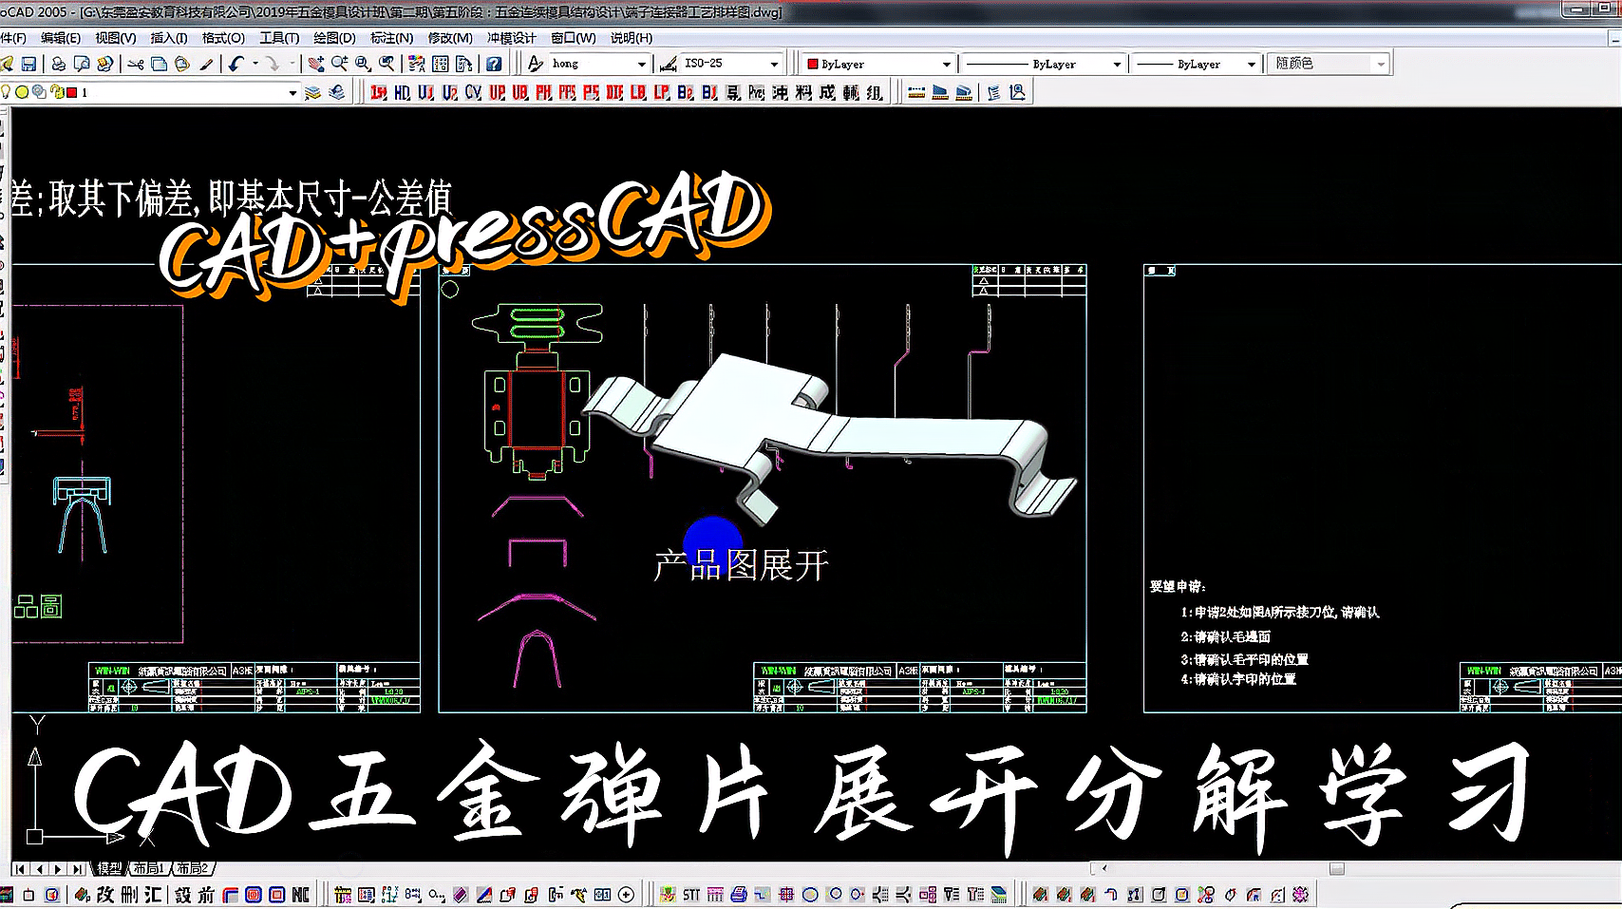Image resolution: width=1622 pixels, height=909 pixels.
Task: Open the ByLayer color control dropdown
Action: [x=946, y=64]
